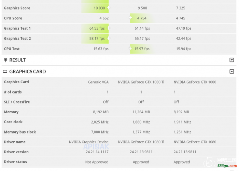Click the monitor icon beside GRAPHICS CARD
This screenshot has height=171, width=239.
point(5,71)
